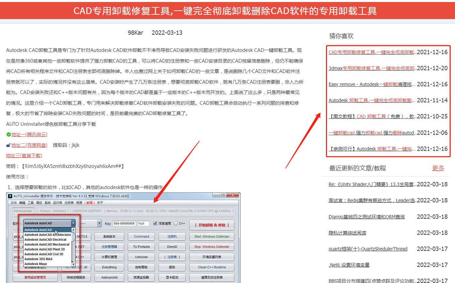Click the Start Windows Defender button

point(212,237)
